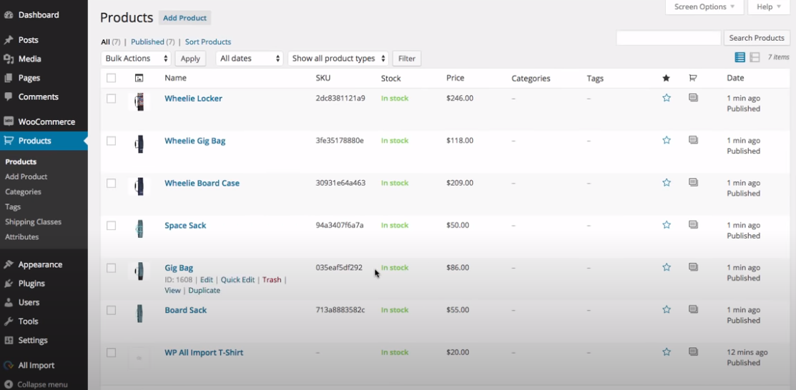The height and width of the screenshot is (390, 796).
Task: Open All Import menu item
Action: click(x=36, y=365)
